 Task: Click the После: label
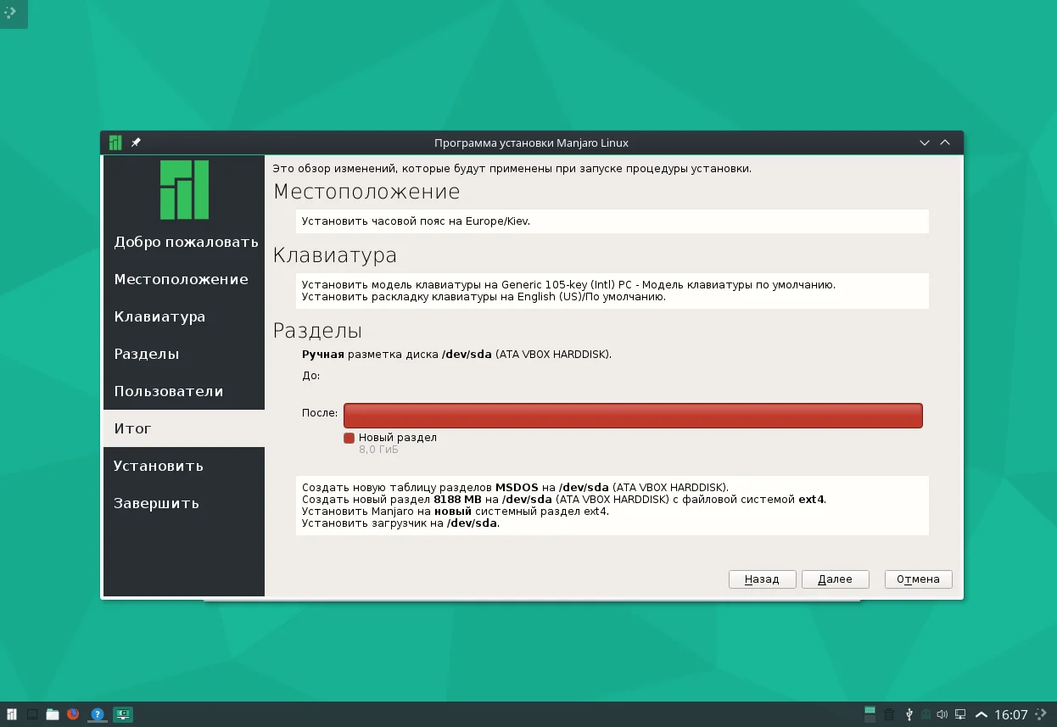point(320,414)
